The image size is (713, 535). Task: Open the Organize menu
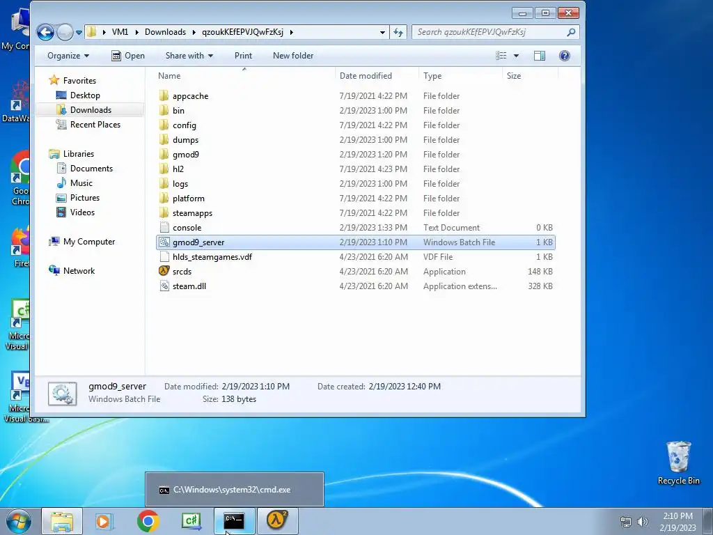point(68,56)
